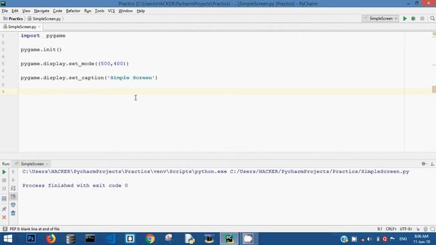Click the warning stripe marker in the editor gutter
The width and height of the screenshot is (436, 245).
pos(434,89)
